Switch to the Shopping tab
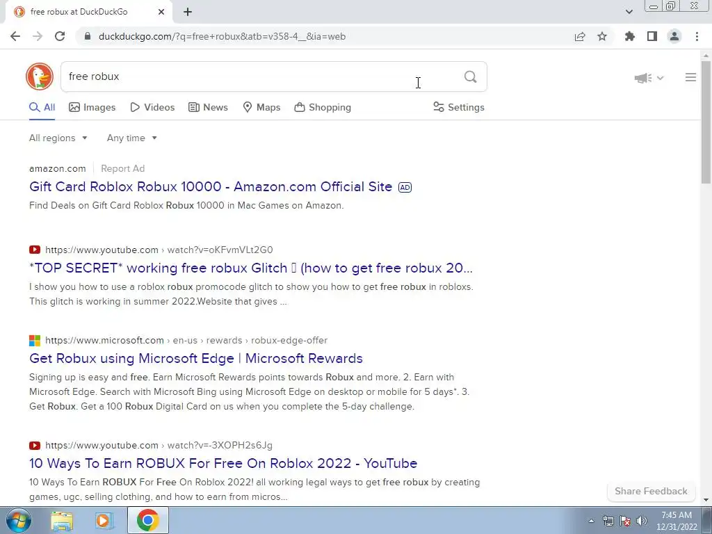The height and width of the screenshot is (534, 712). click(x=323, y=107)
